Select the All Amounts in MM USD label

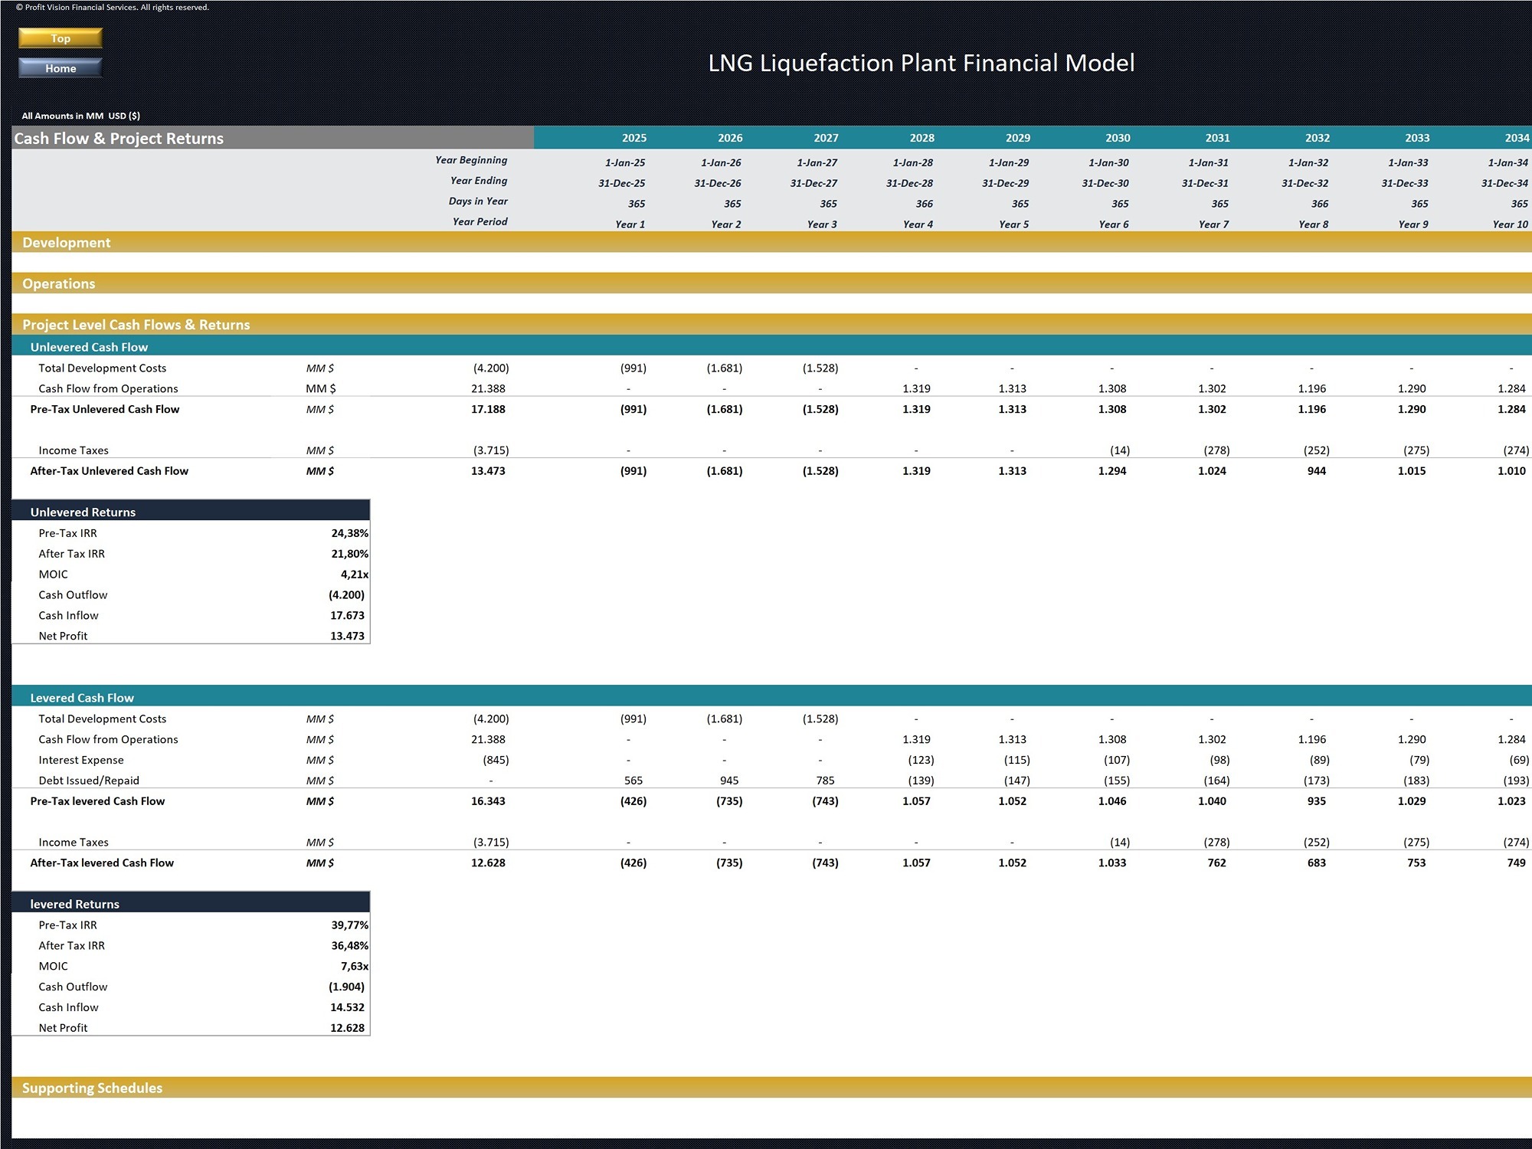tap(80, 116)
